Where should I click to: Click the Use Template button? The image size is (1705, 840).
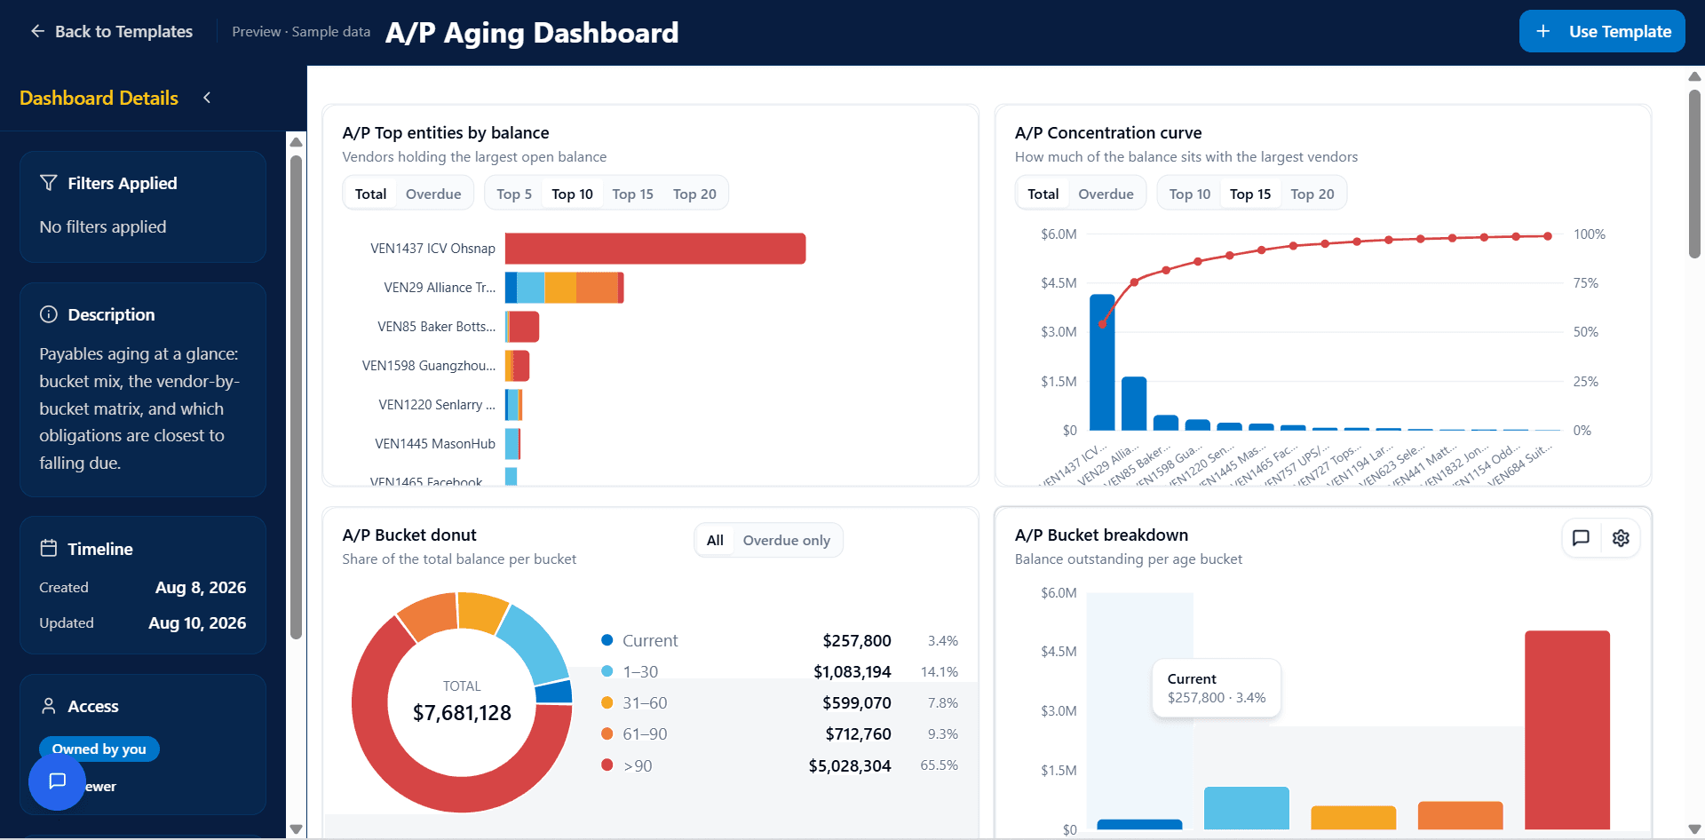(1602, 31)
